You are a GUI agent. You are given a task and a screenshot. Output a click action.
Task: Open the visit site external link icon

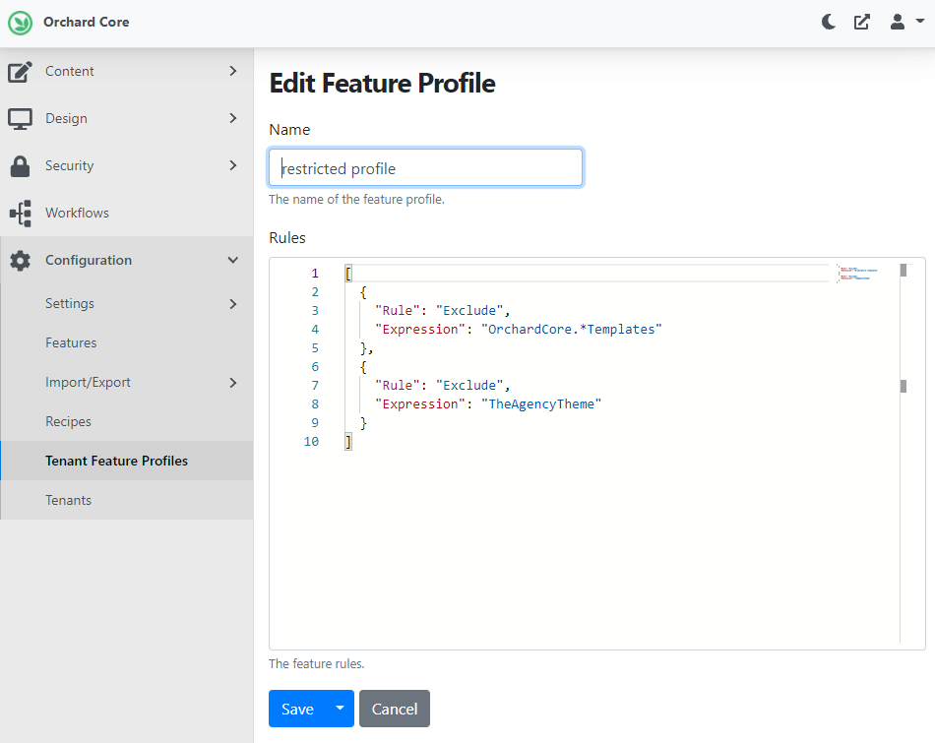point(861,22)
